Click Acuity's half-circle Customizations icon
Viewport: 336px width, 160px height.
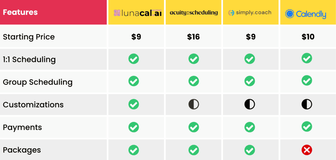pos(194,104)
